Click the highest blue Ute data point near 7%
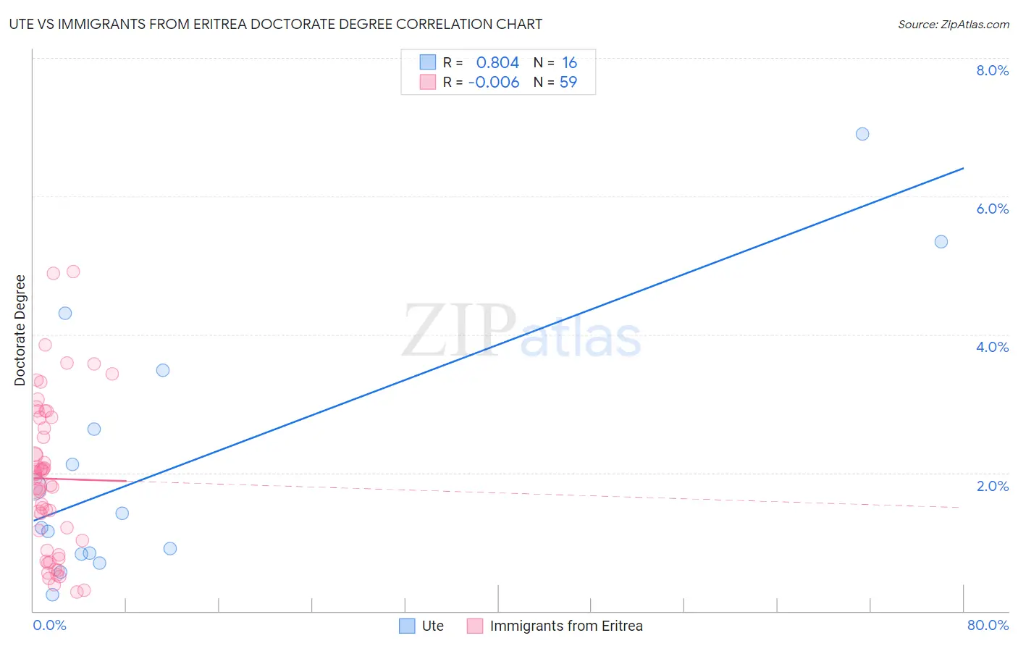The image size is (1018, 646). click(862, 134)
